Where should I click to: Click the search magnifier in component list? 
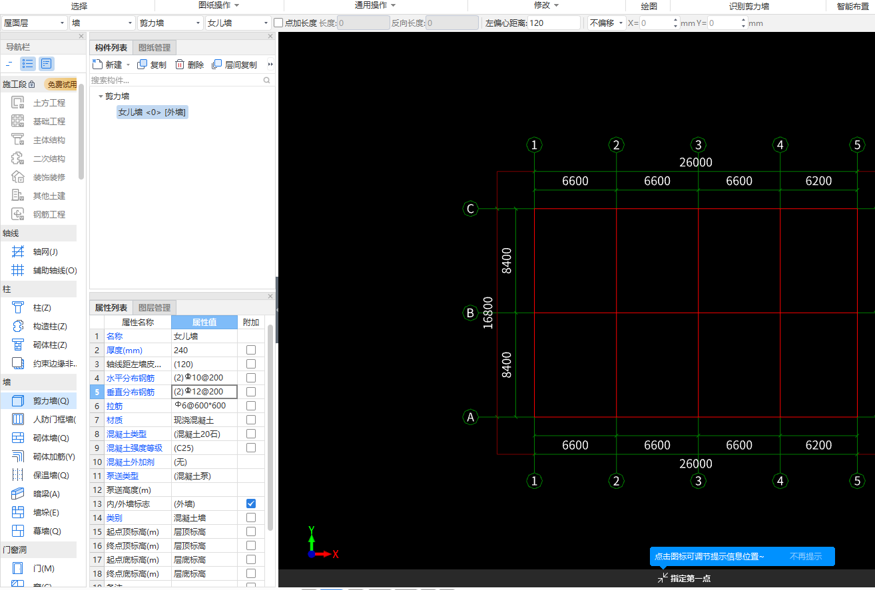(267, 80)
